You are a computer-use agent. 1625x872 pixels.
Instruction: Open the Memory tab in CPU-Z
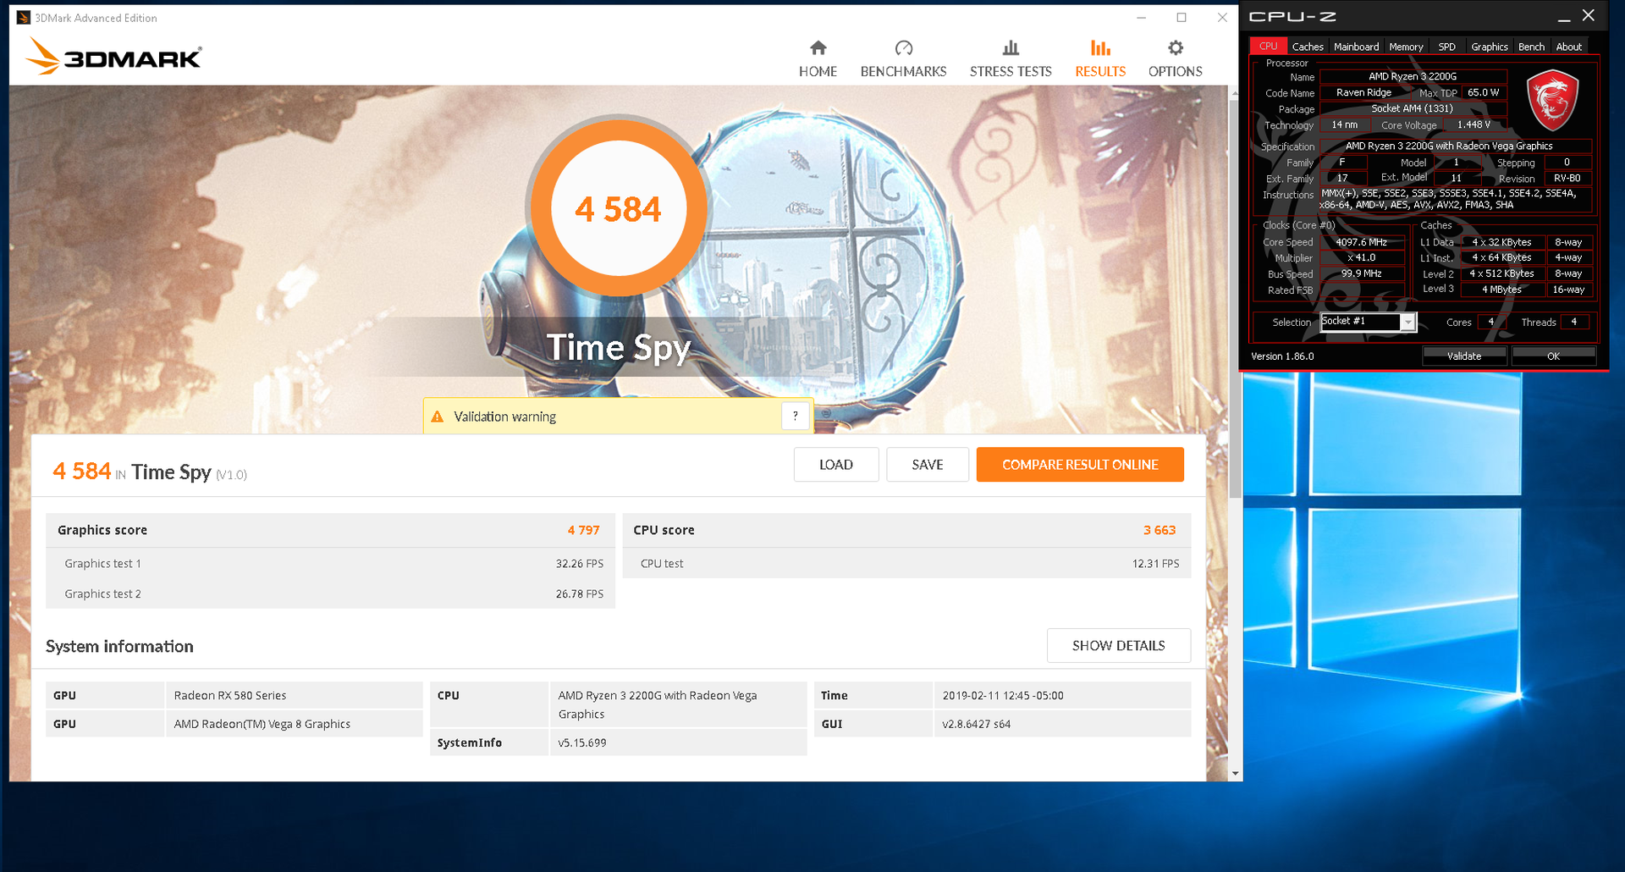point(1406,47)
